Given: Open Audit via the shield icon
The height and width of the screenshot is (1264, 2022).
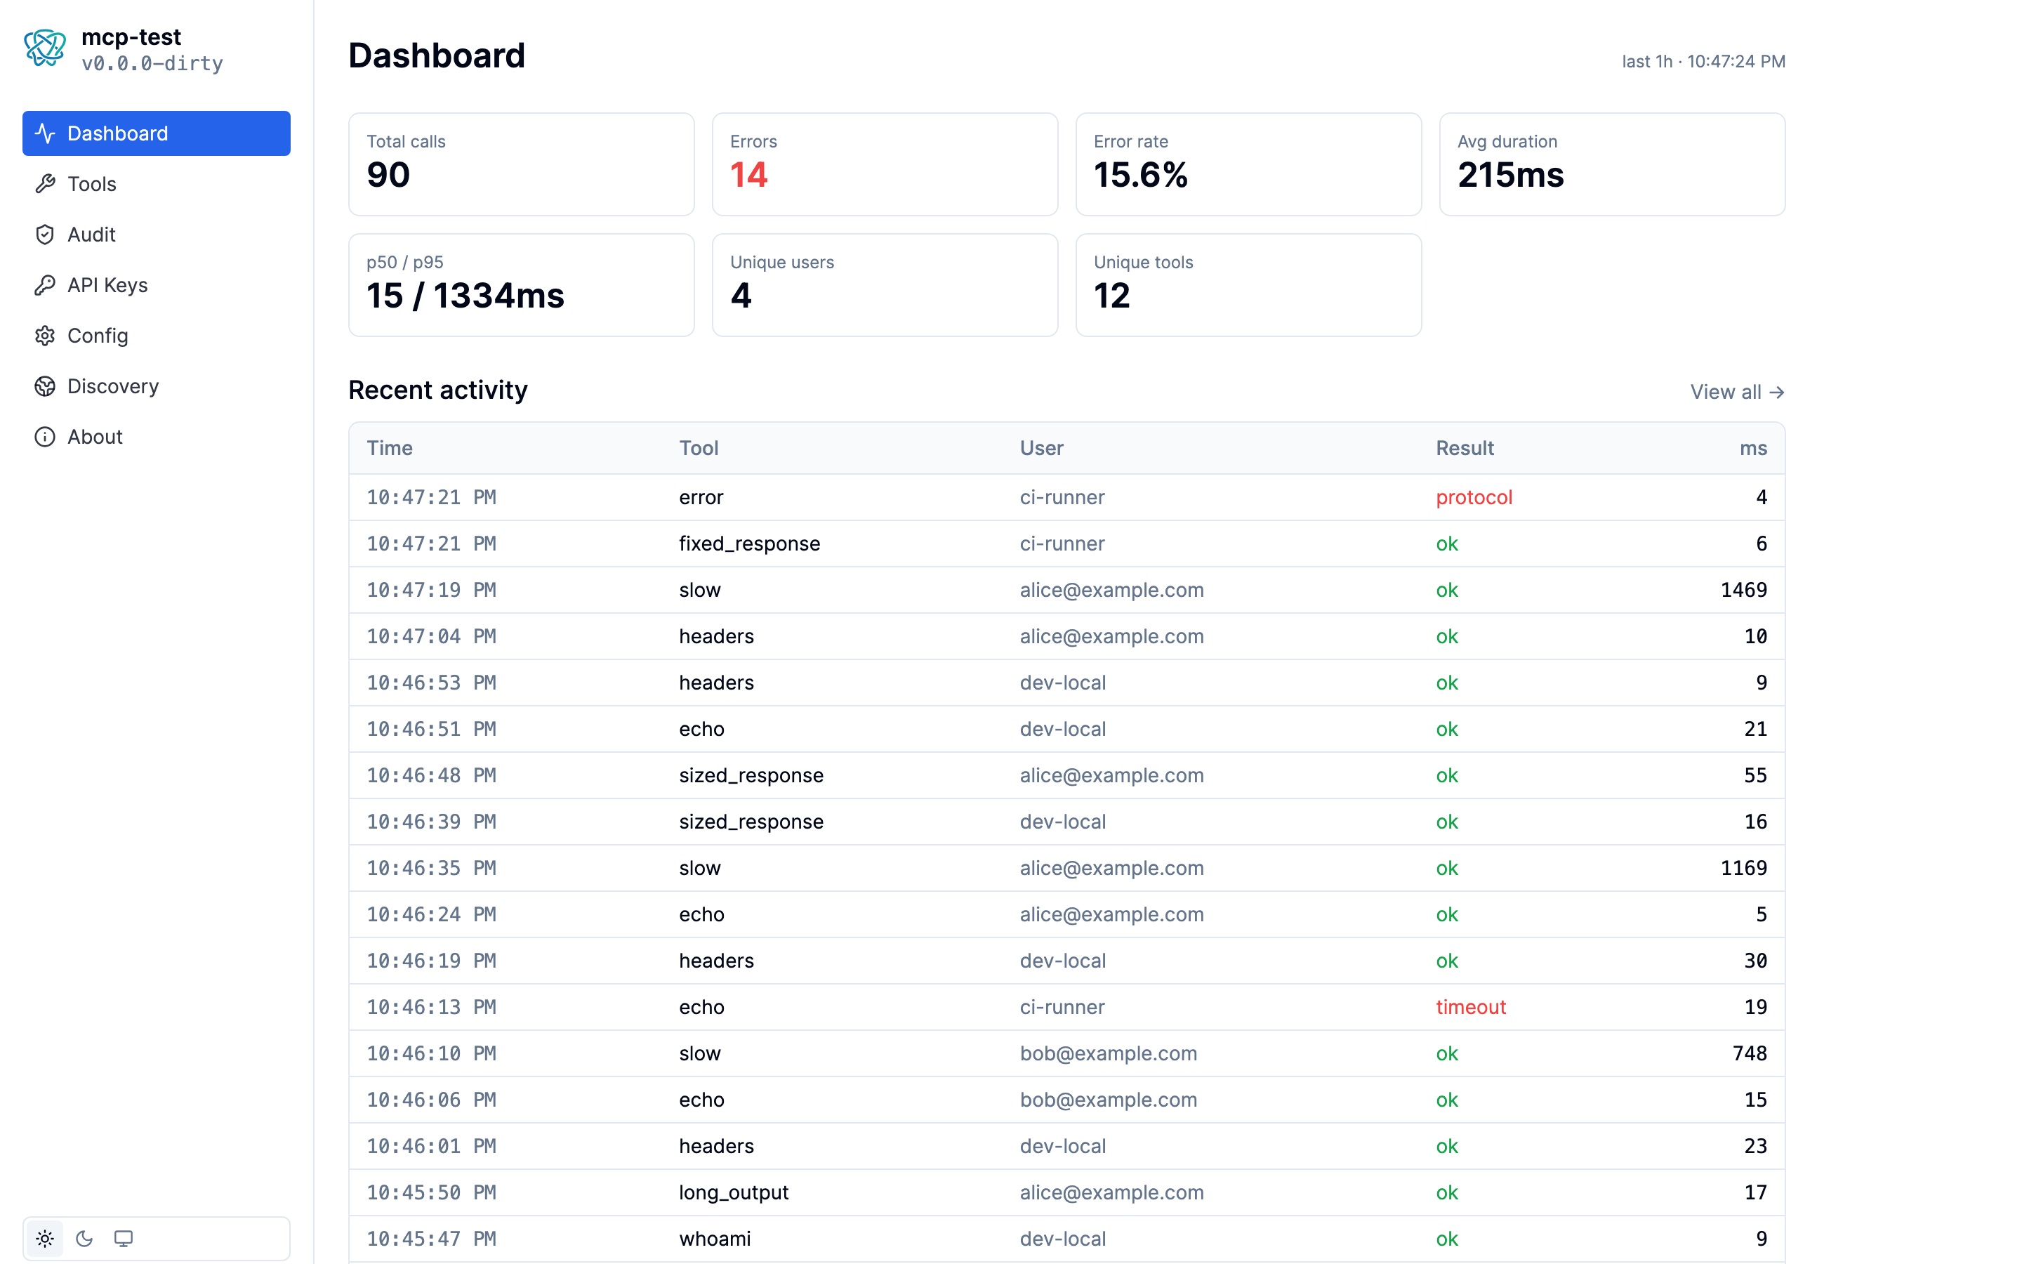Looking at the screenshot, I should tap(46, 234).
